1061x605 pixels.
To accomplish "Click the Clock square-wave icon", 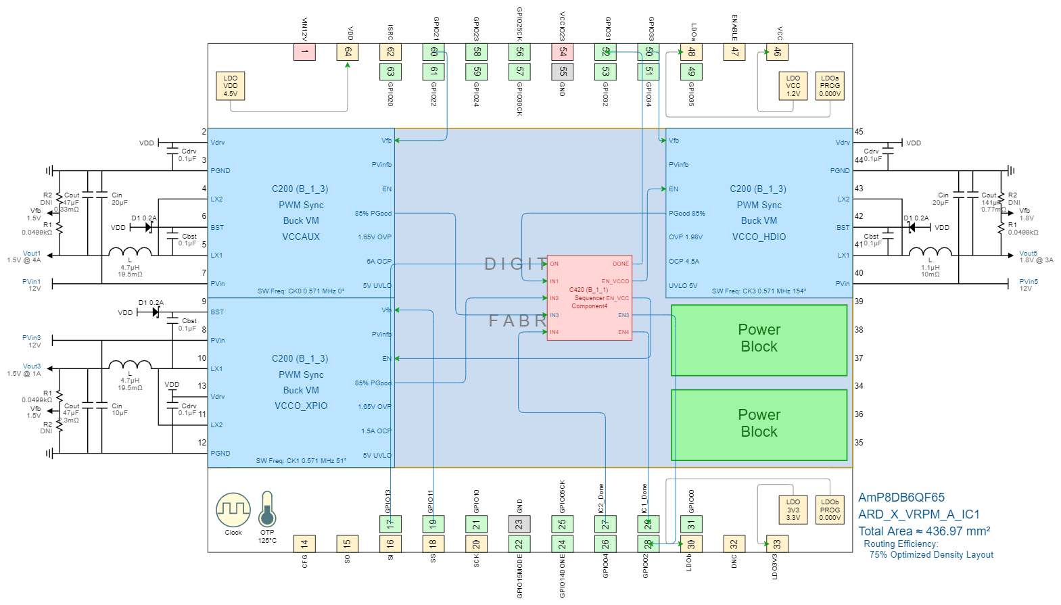I will (x=233, y=510).
